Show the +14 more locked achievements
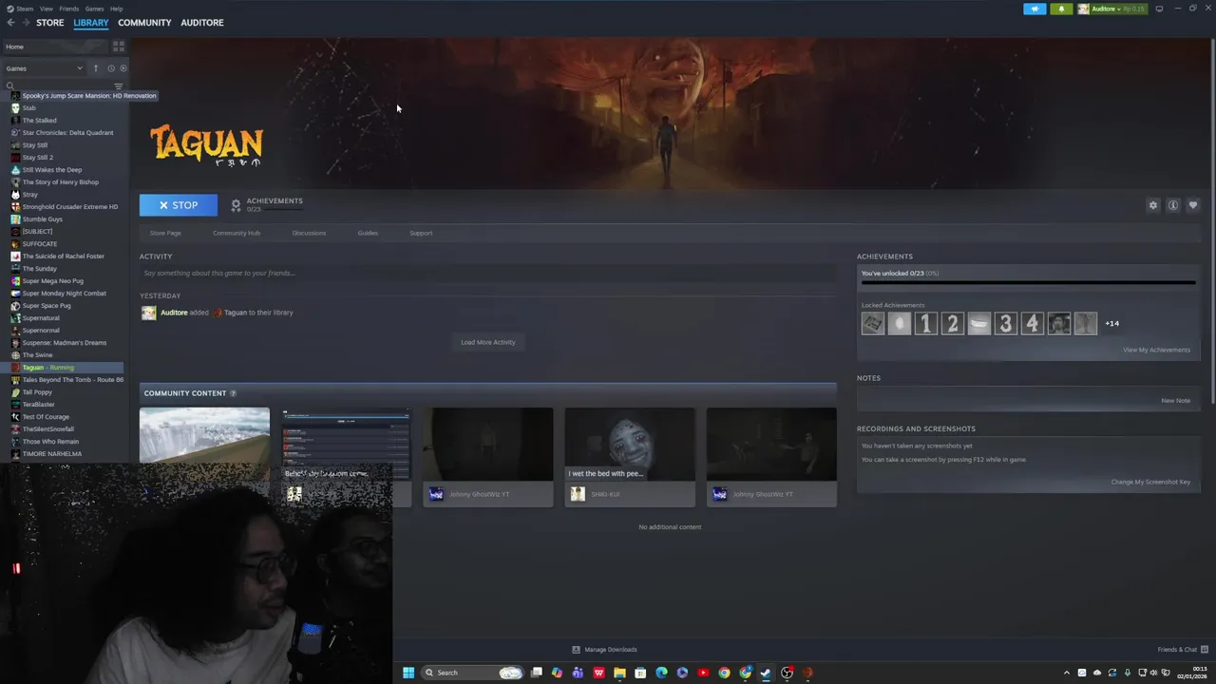Screen dimensions: 1216x684 pyautogui.click(x=1111, y=324)
